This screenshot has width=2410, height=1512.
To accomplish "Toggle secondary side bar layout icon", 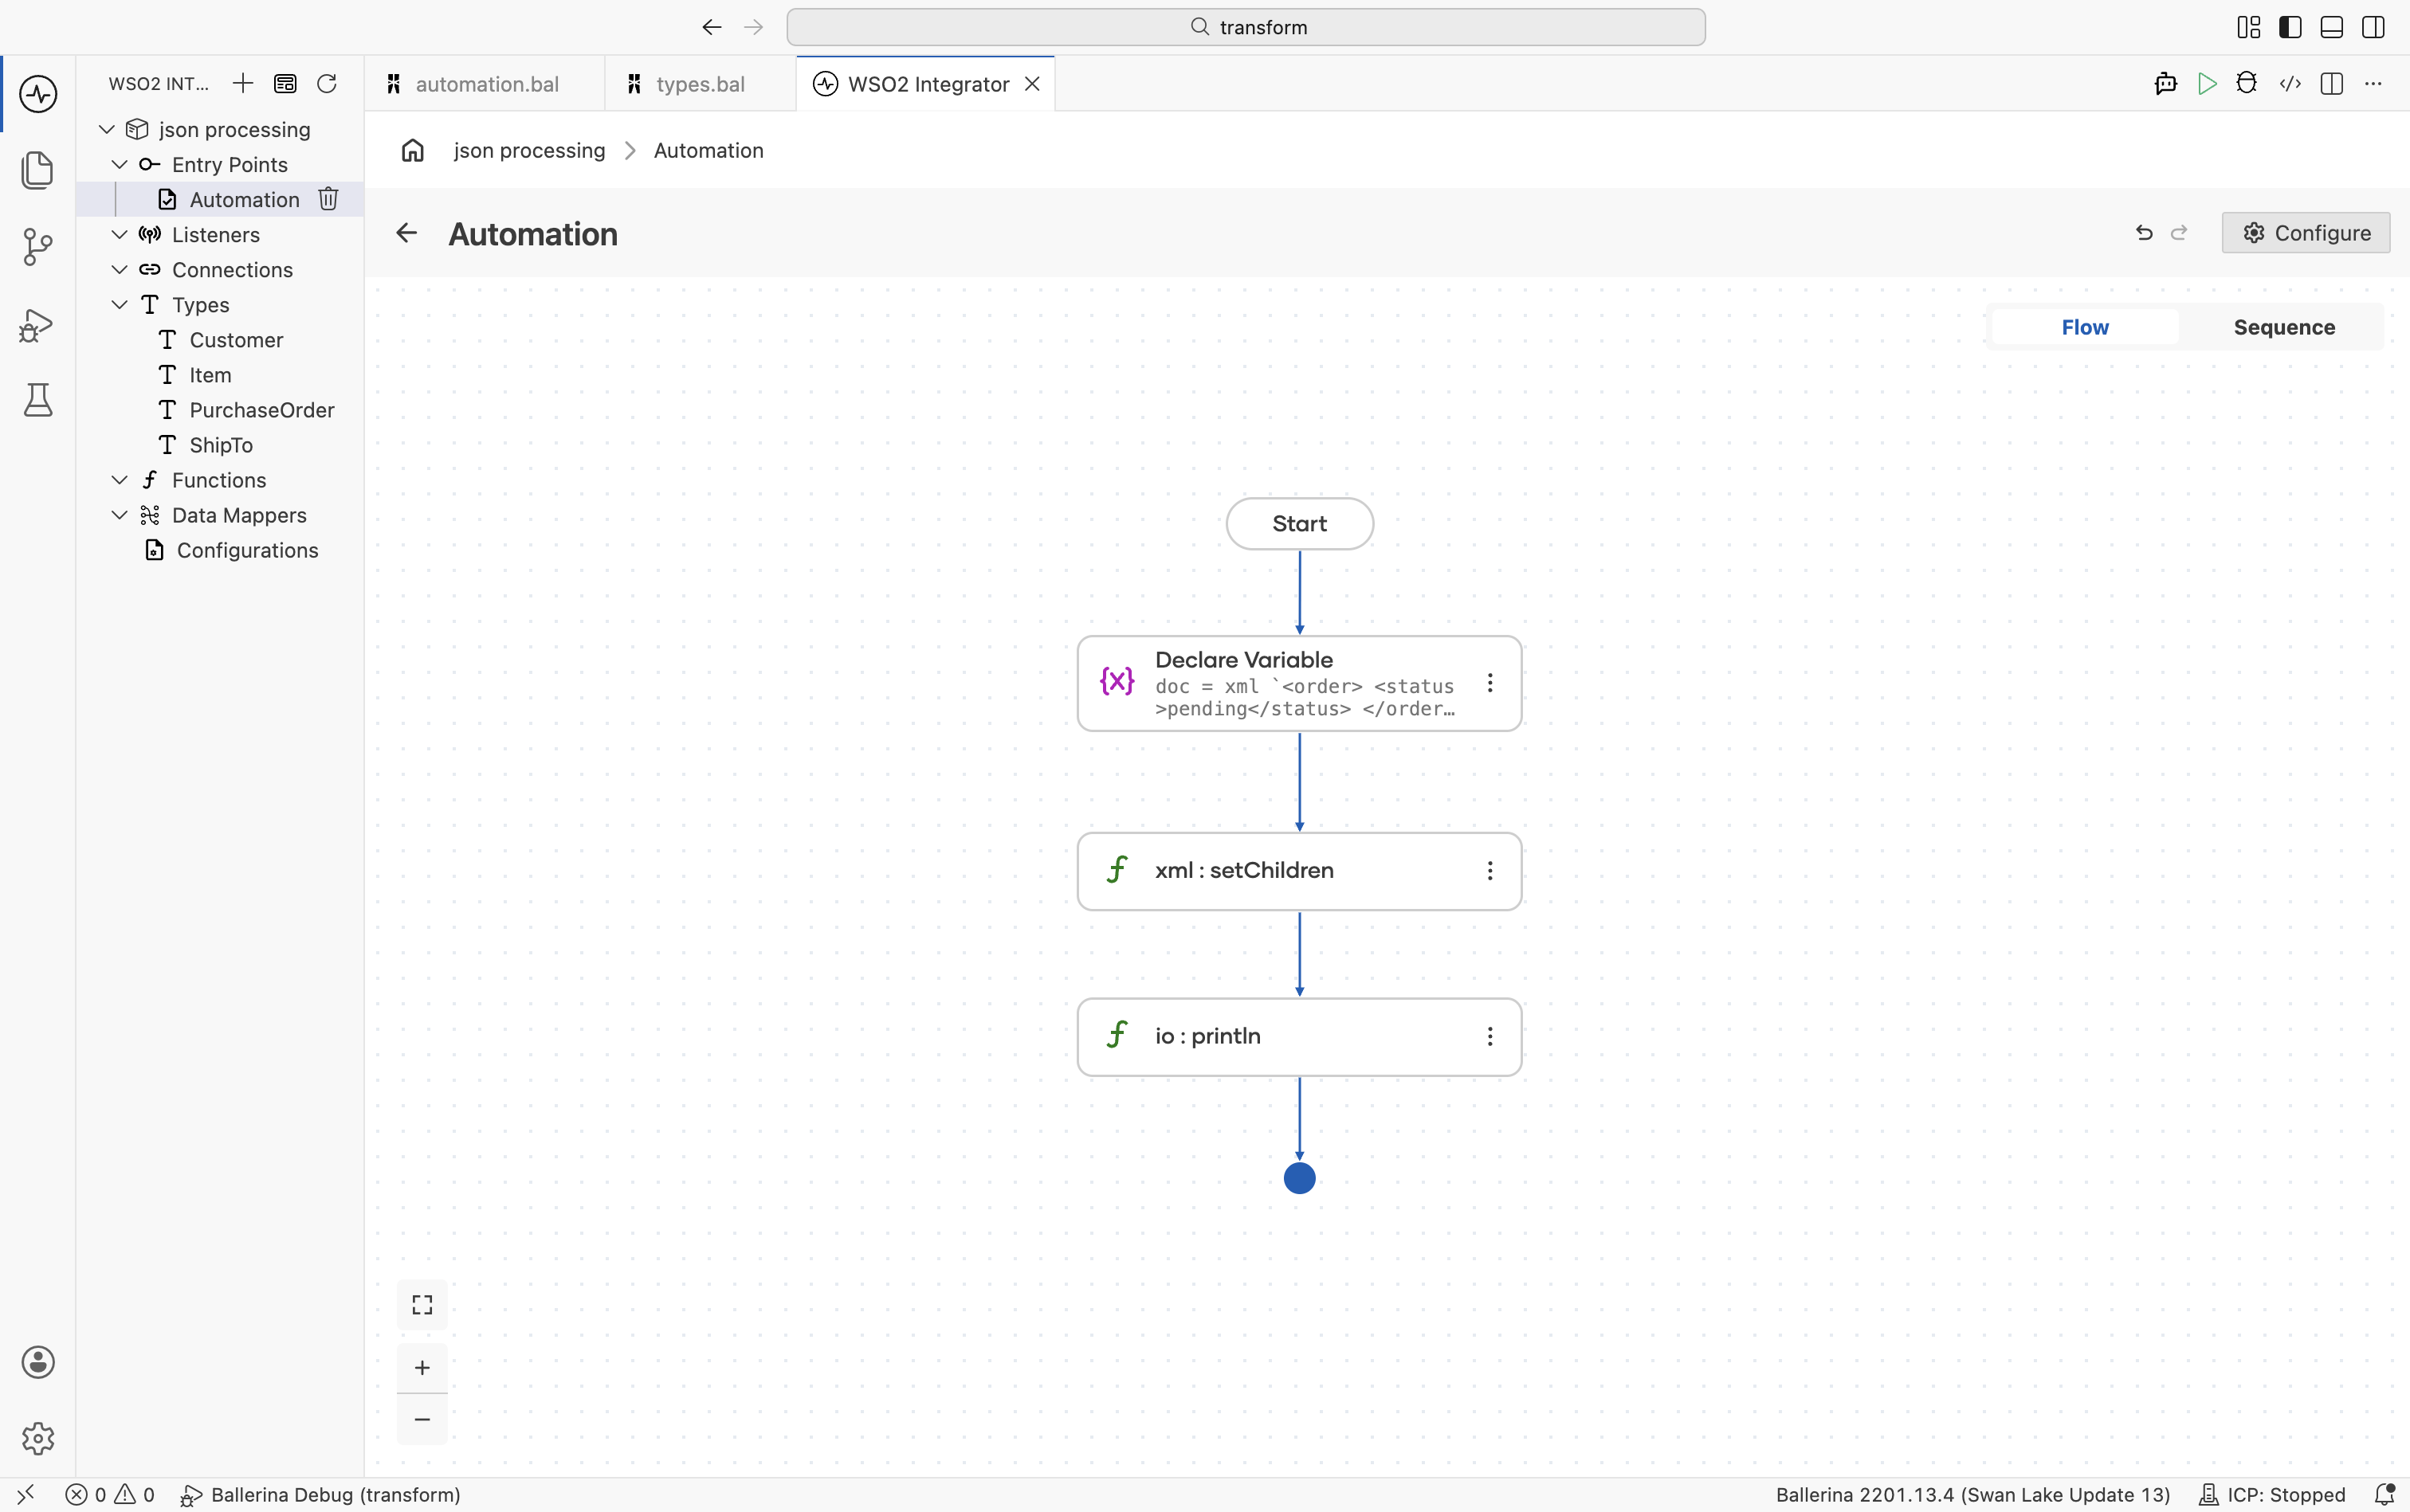I will pos(2373,27).
